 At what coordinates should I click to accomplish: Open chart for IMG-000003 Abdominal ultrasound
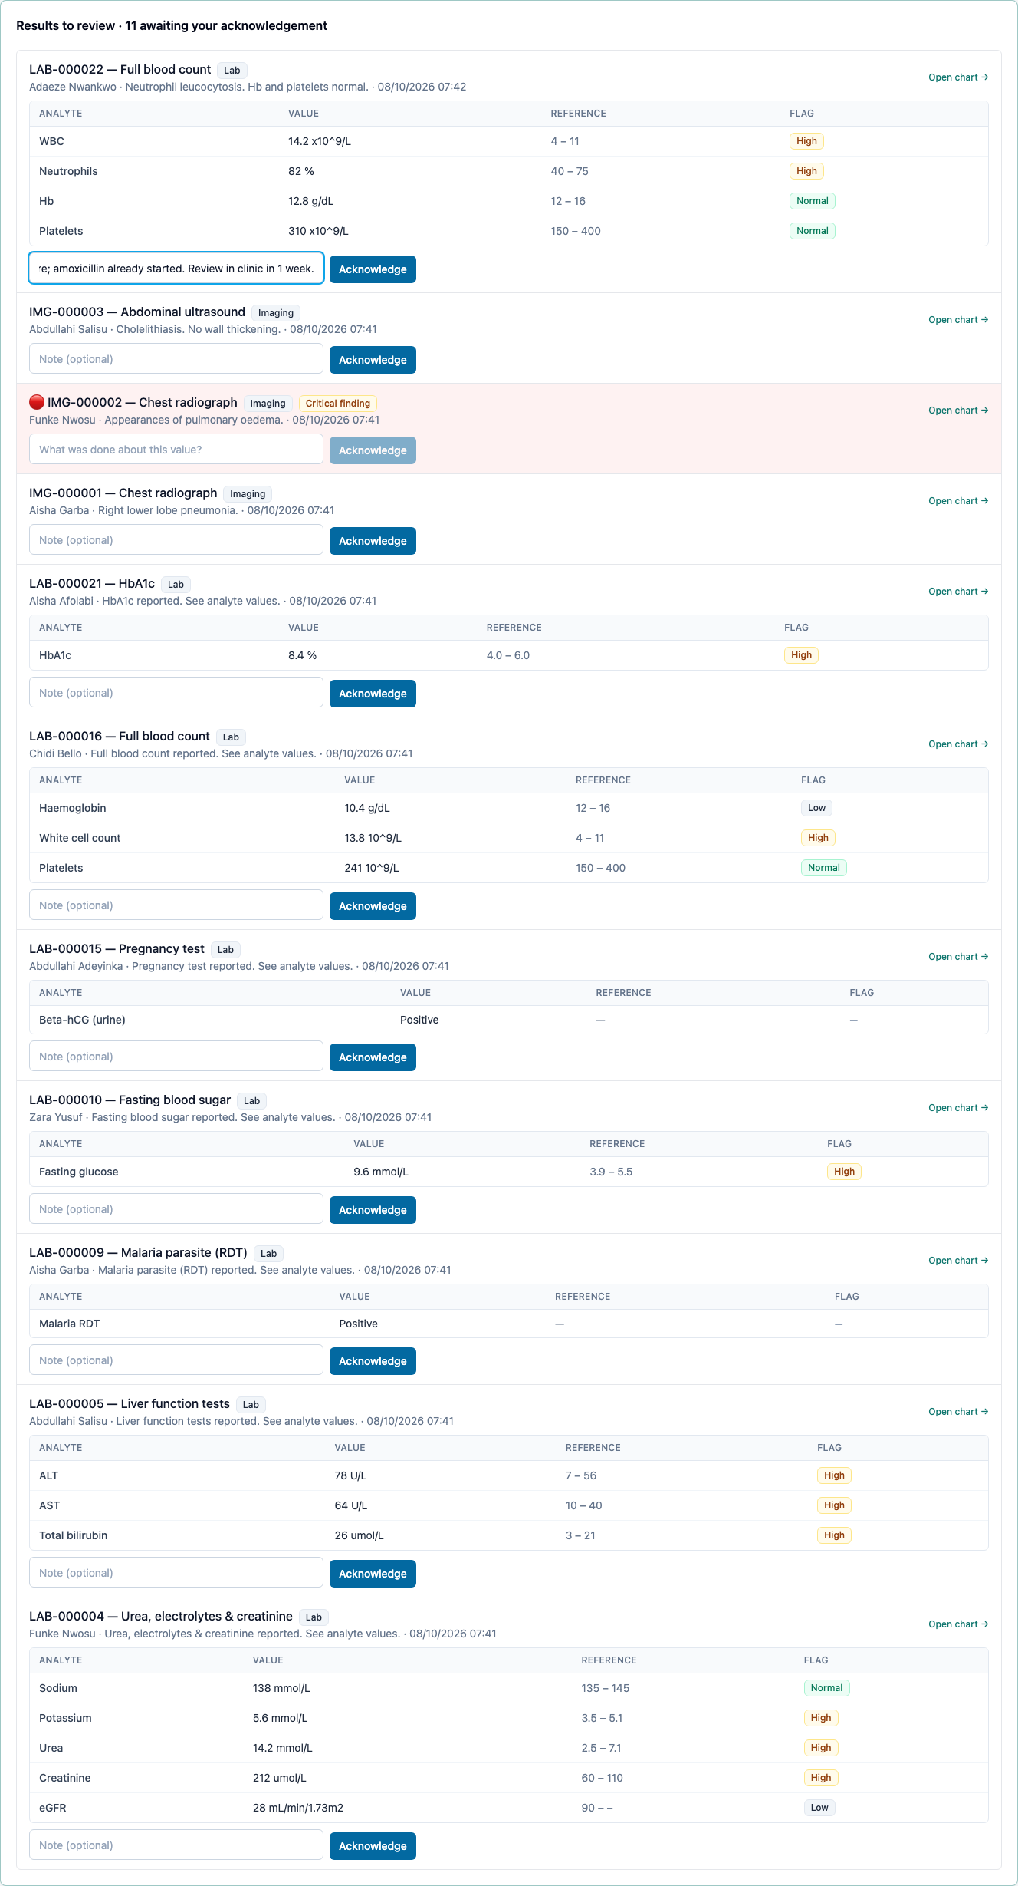[958, 320]
